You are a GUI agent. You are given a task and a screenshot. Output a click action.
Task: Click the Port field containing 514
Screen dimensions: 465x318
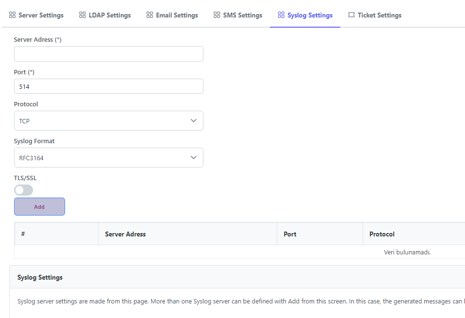coord(108,86)
